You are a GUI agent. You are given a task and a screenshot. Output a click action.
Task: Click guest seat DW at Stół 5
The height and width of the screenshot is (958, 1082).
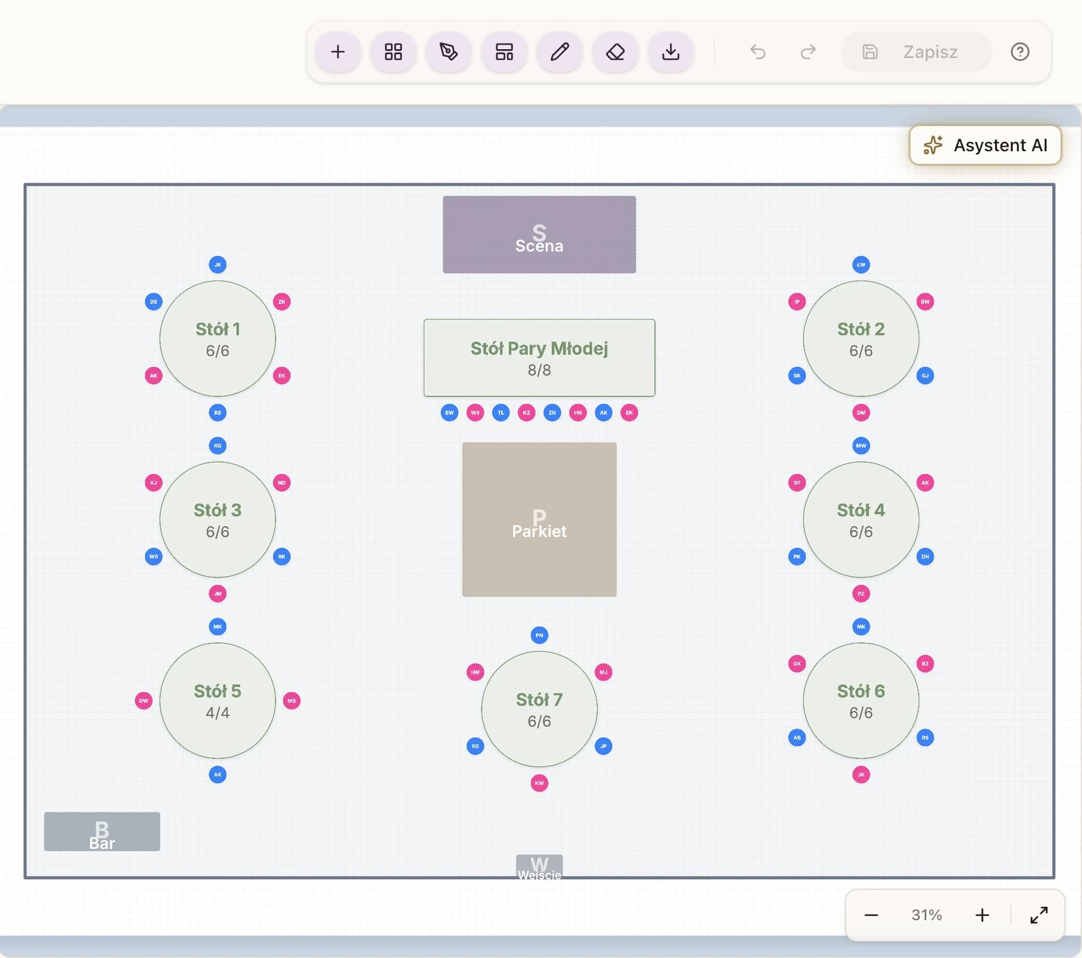[x=144, y=700]
